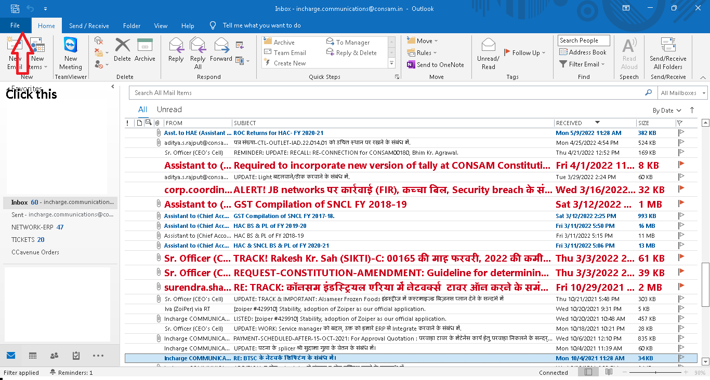Click the Forward icon
Image resolution: width=710 pixels, height=380 pixels.
221,45
